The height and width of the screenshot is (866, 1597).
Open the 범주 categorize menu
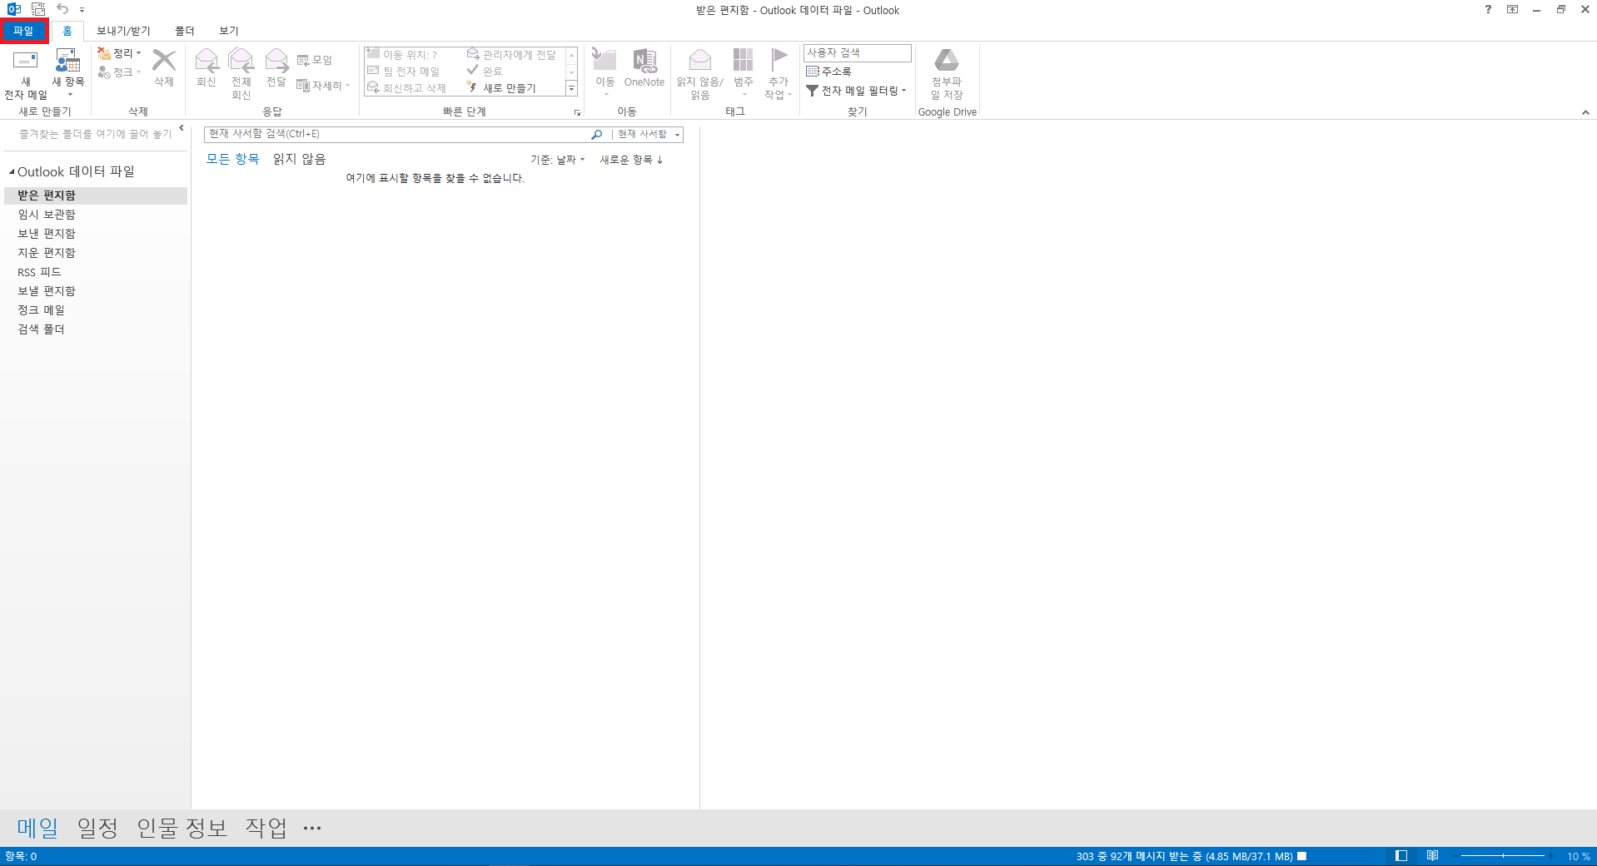point(744,72)
